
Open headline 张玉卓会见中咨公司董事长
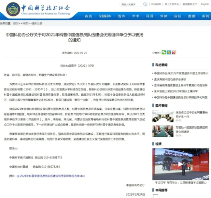point(192,114)
